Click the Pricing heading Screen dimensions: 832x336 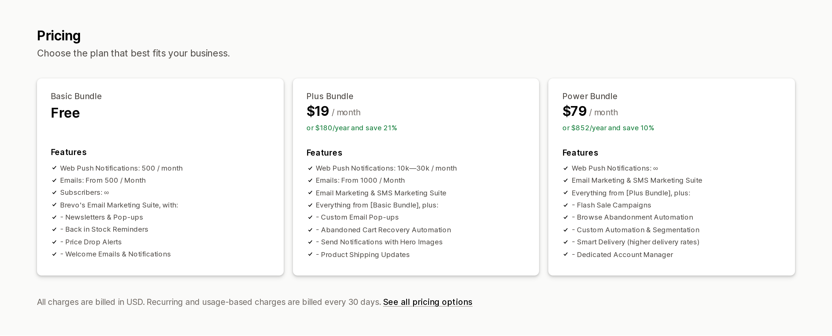point(59,35)
